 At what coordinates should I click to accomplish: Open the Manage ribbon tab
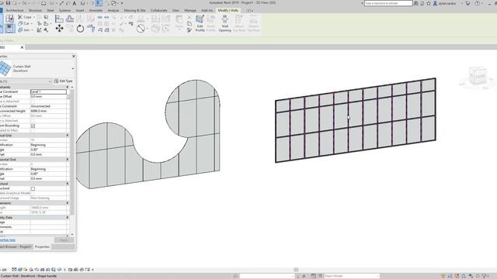(190, 10)
